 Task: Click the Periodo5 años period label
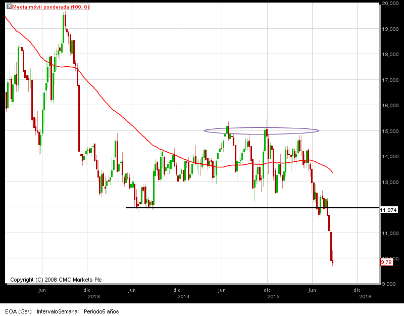[x=102, y=311]
